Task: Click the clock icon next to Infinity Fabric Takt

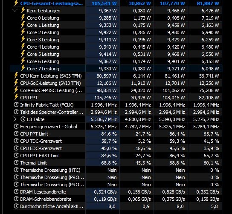Action: click(x=16, y=105)
